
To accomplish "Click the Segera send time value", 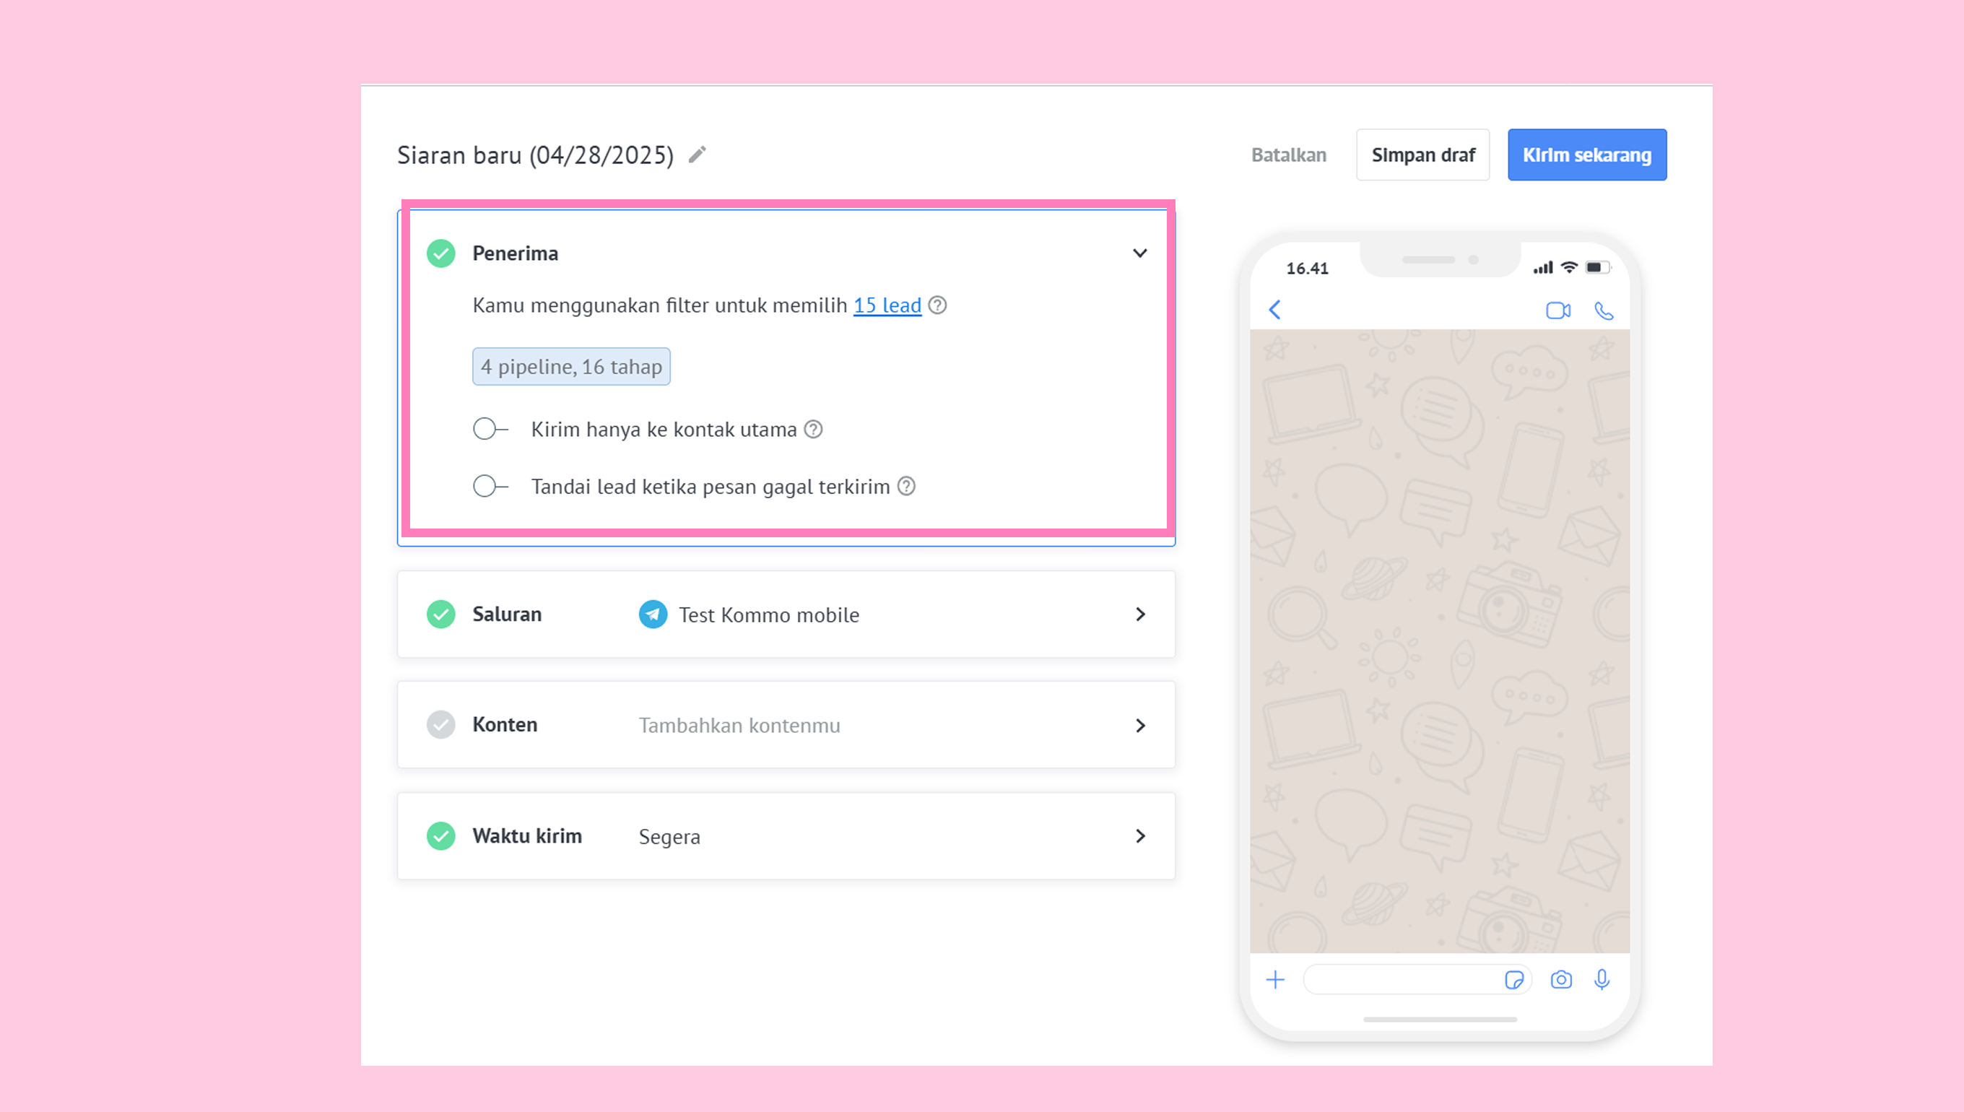I will tap(669, 837).
